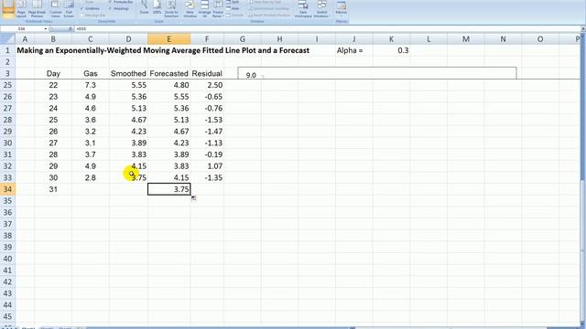Expand the formula bar

click(x=582, y=28)
